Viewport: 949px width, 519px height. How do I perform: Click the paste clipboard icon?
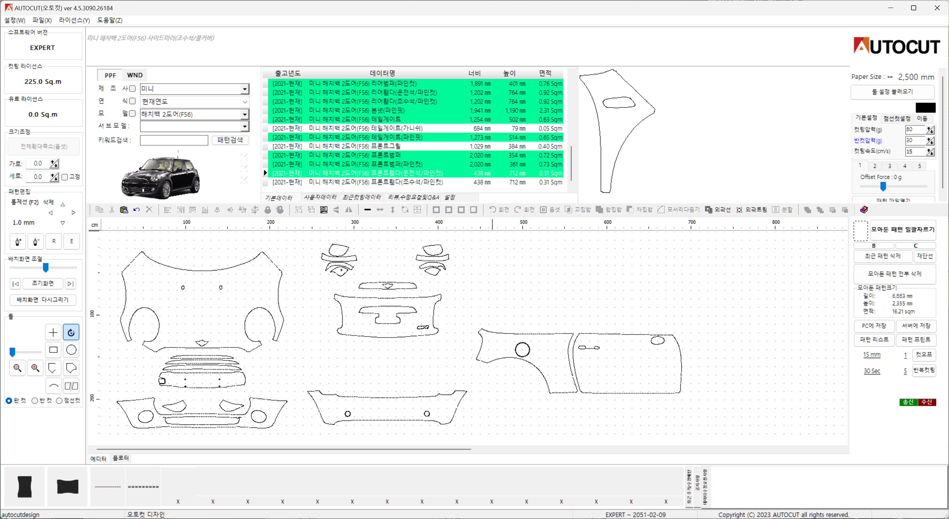tap(124, 210)
